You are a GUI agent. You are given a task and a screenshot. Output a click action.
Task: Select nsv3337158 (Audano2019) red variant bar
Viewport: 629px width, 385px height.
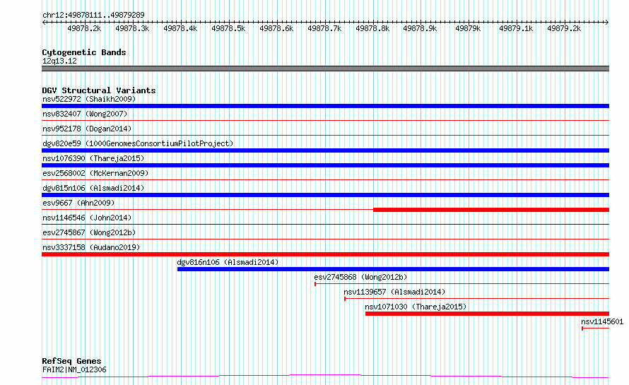tap(325, 254)
